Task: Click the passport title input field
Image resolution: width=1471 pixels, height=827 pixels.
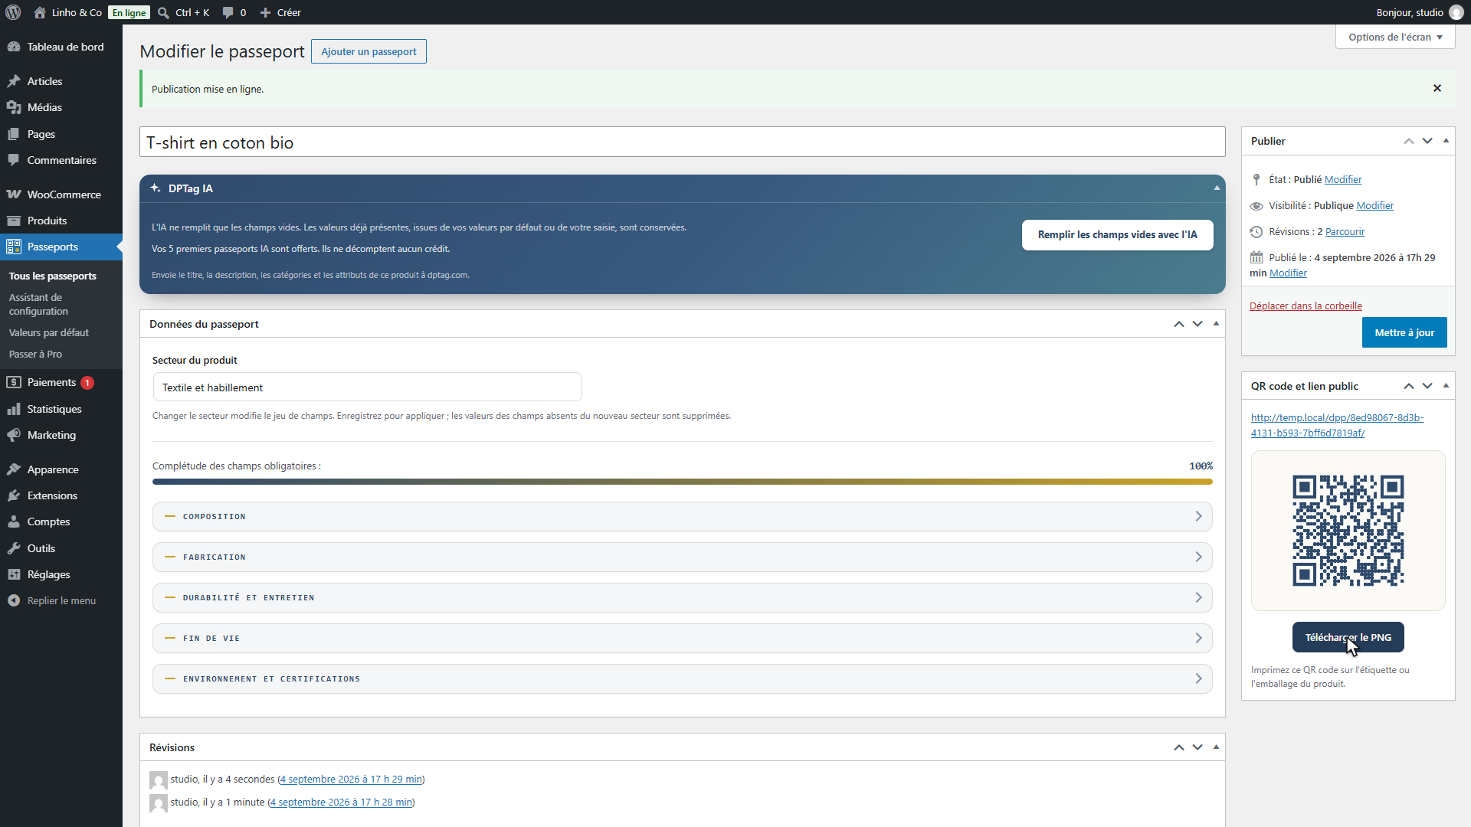Action: click(x=682, y=142)
